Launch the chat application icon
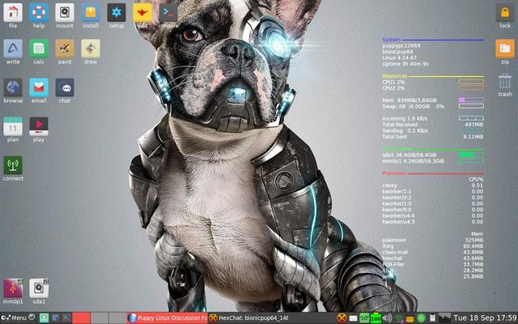Image resolution: width=518 pixels, height=324 pixels. click(x=65, y=87)
